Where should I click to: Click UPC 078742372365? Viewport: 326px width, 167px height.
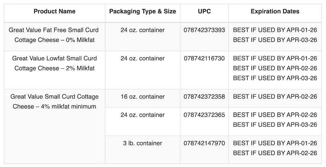click(204, 115)
